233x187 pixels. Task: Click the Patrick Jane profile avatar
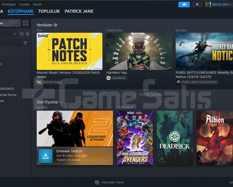click(x=208, y=4)
